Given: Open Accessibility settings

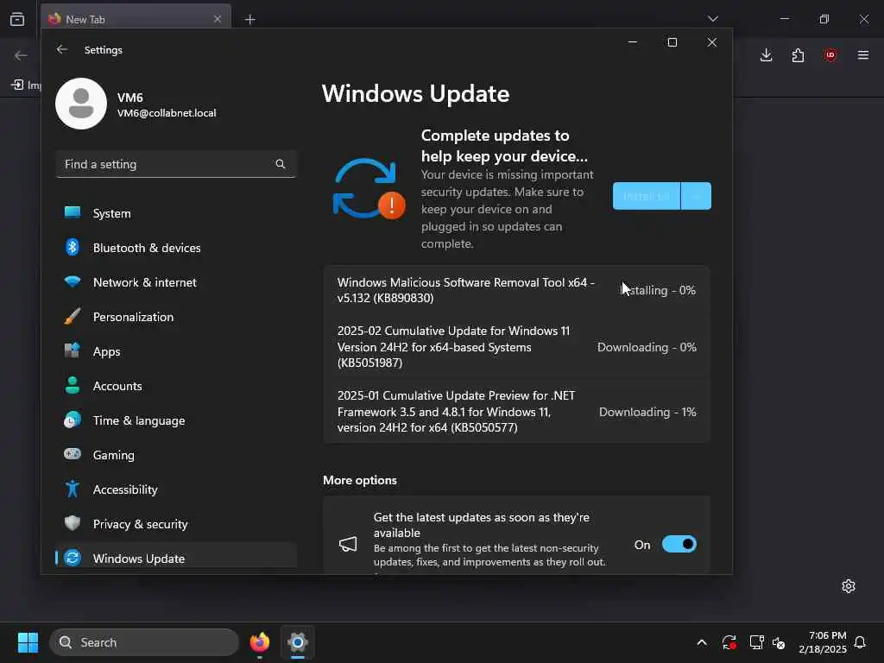Looking at the screenshot, I should [176, 489].
